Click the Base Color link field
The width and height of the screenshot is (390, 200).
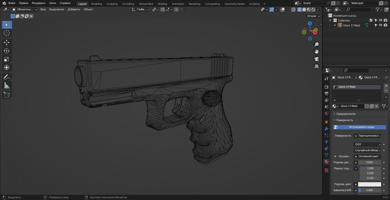(x=368, y=156)
